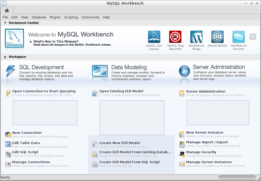261x181 pixels.
Task: Click the What's New in This Release link
Action: 56,41
